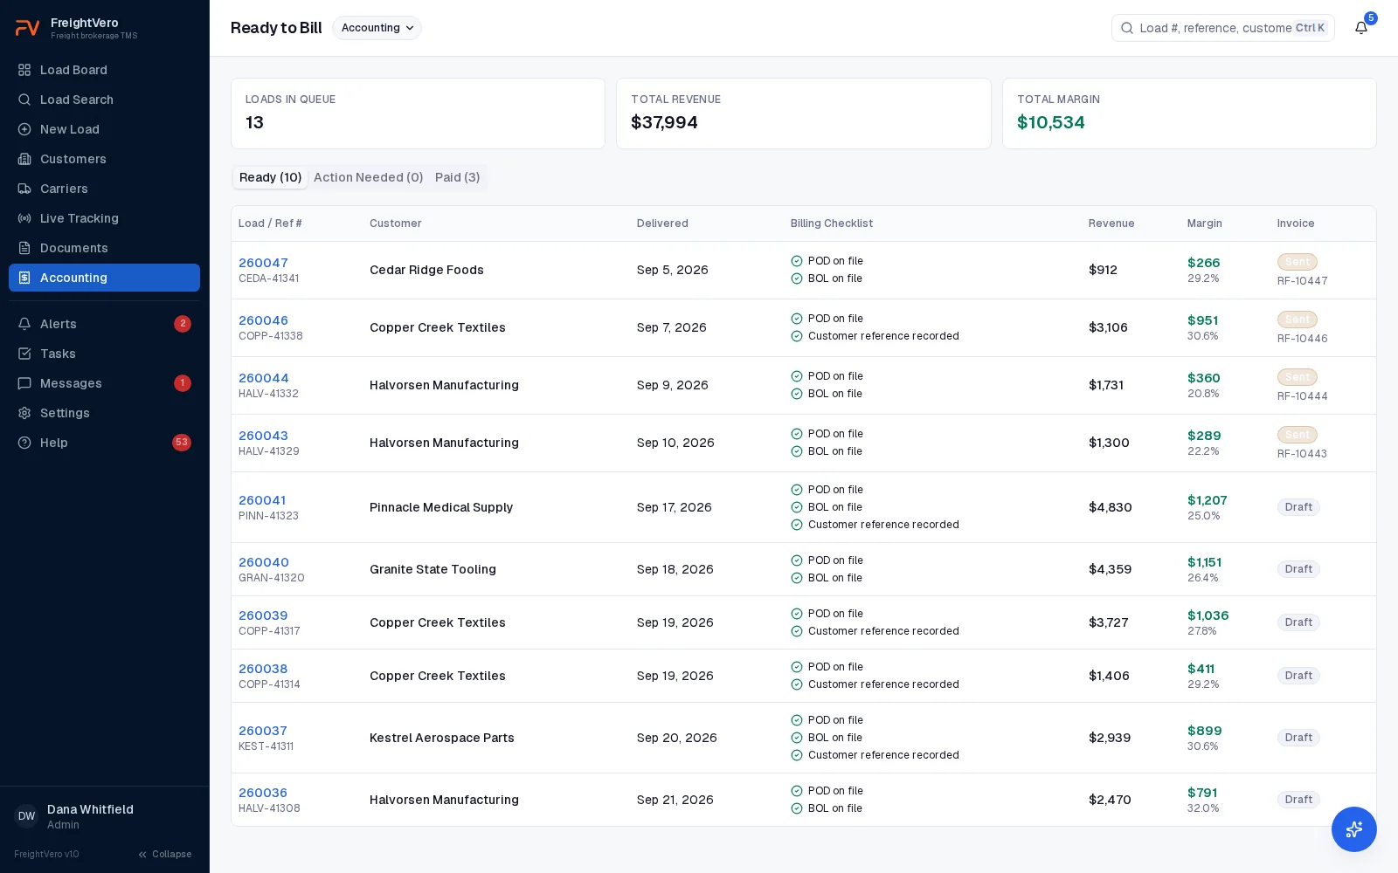Switch to the Paid (3) tab

458,177
